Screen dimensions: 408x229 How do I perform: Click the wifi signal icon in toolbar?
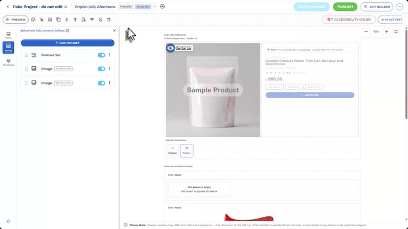(x=92, y=19)
